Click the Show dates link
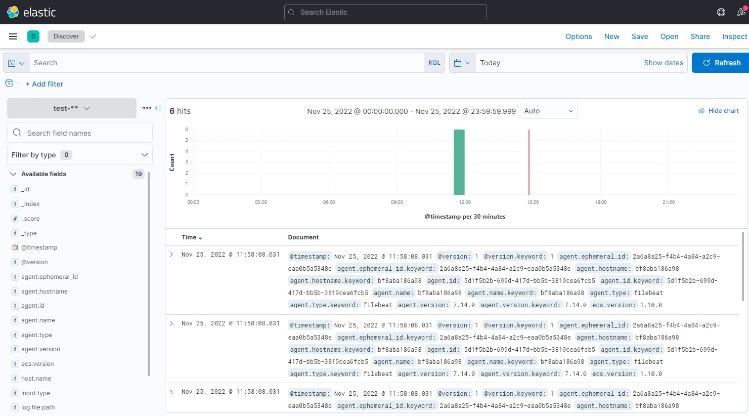 (664, 63)
